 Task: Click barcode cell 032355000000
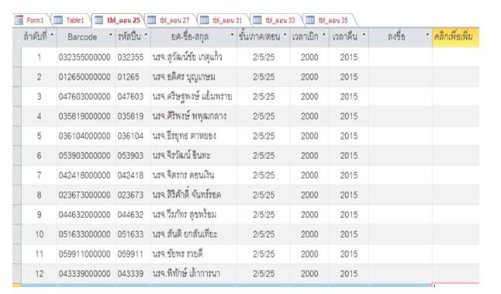[87, 57]
